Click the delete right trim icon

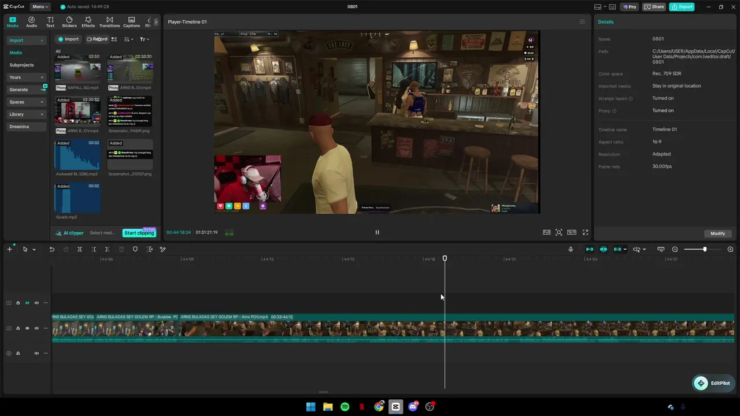point(107,249)
